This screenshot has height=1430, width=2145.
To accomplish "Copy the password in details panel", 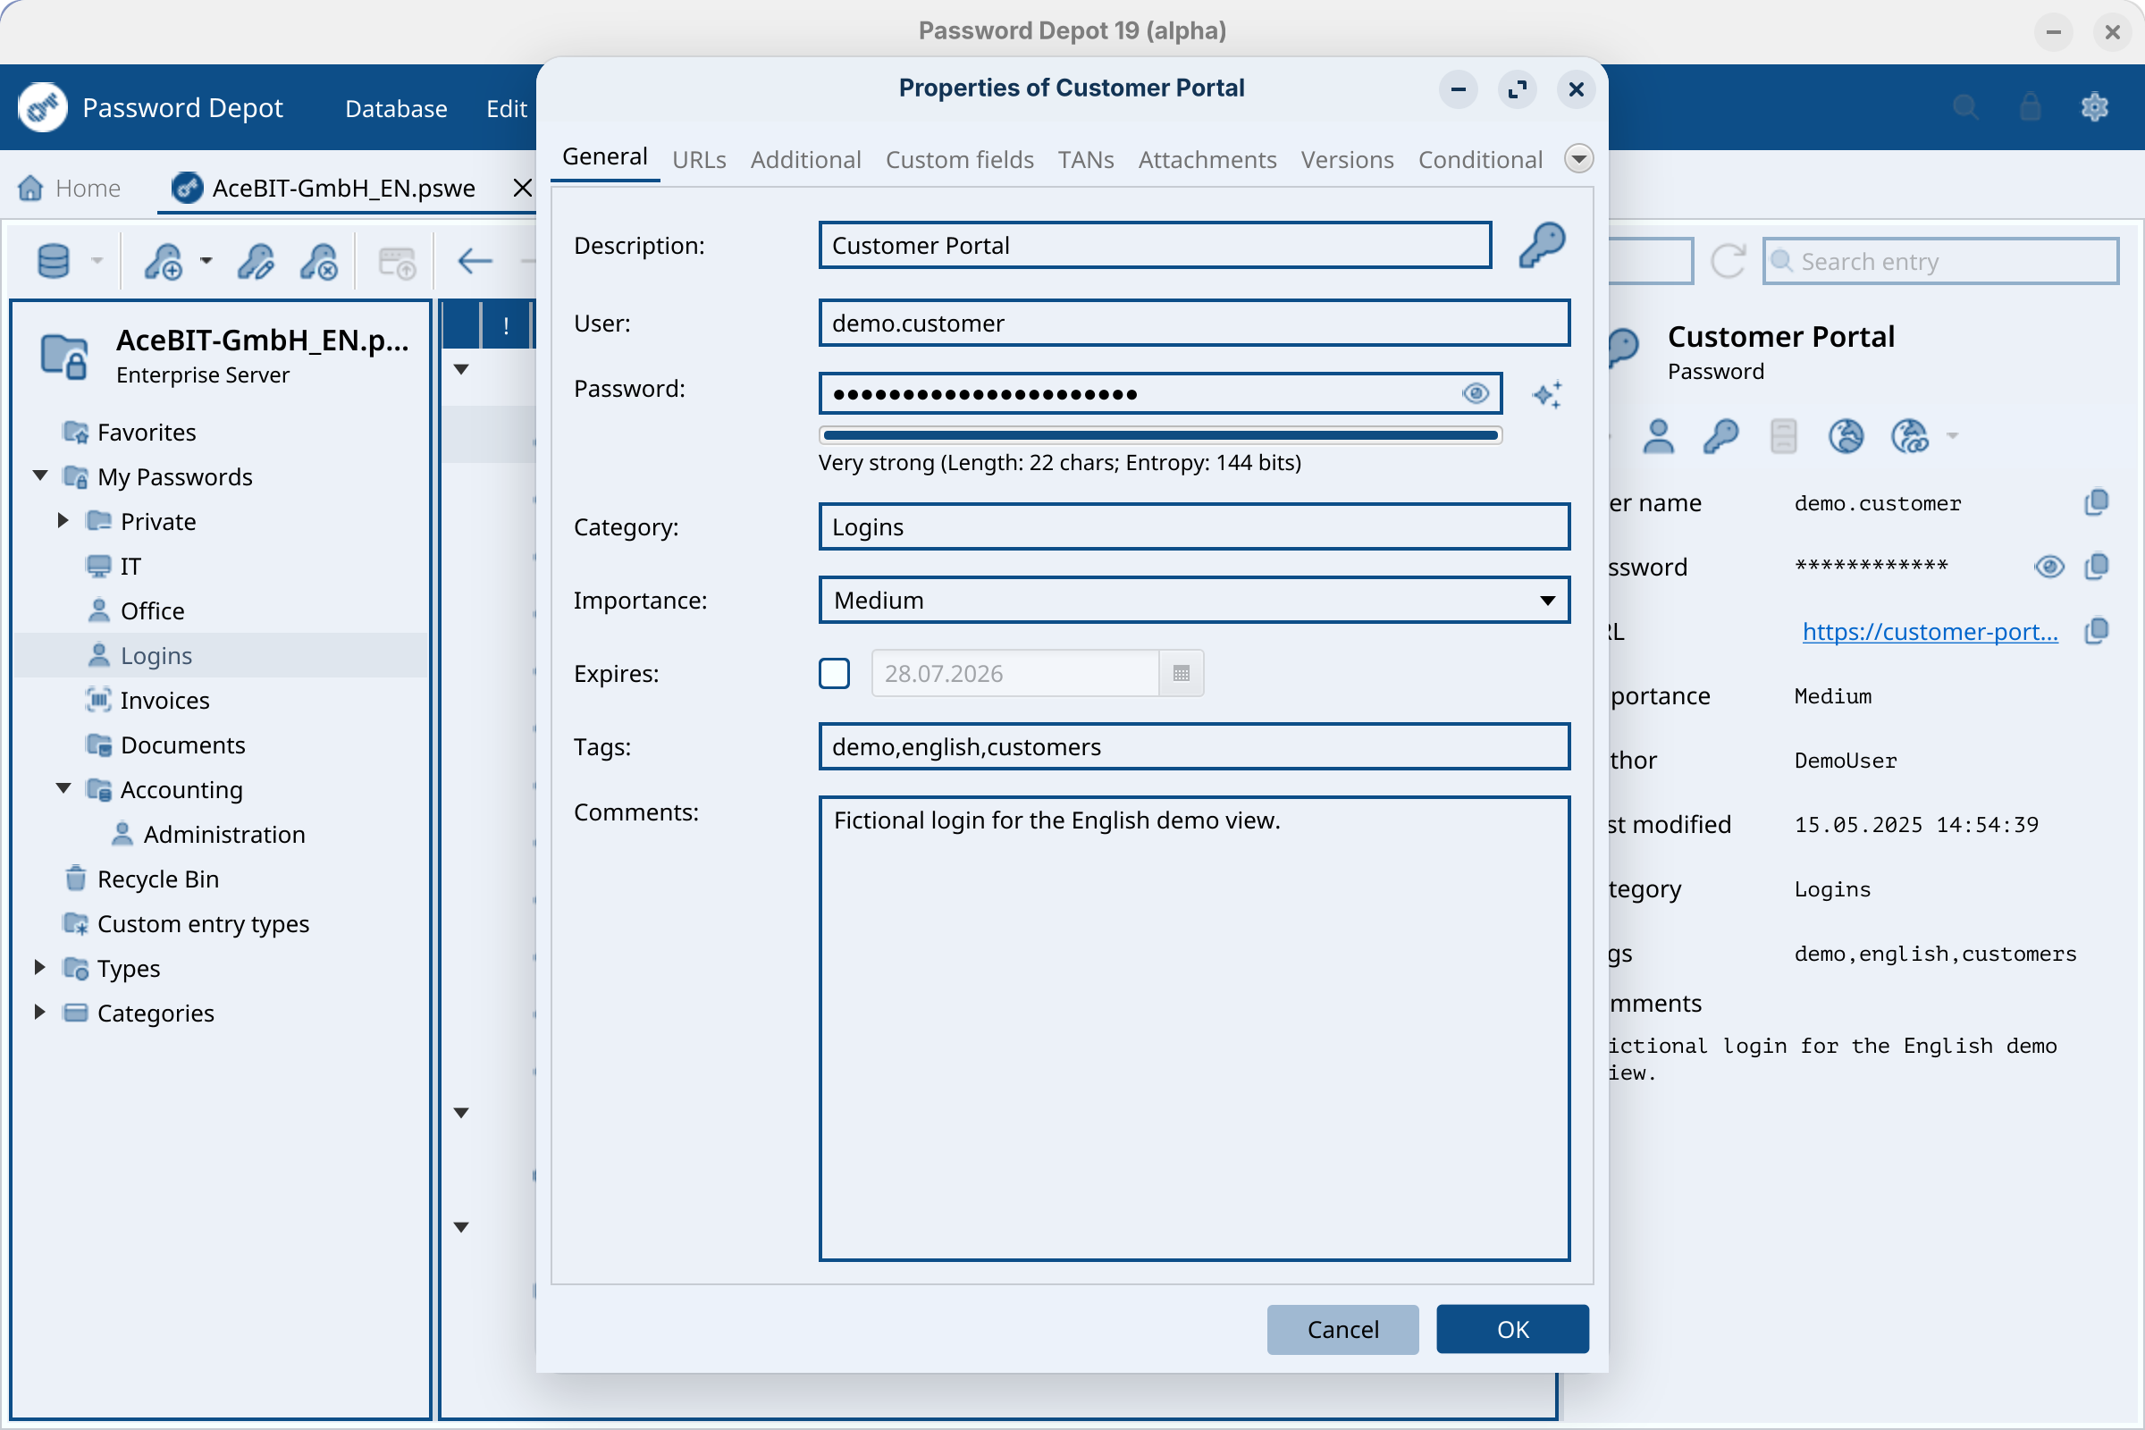I will [x=2097, y=567].
